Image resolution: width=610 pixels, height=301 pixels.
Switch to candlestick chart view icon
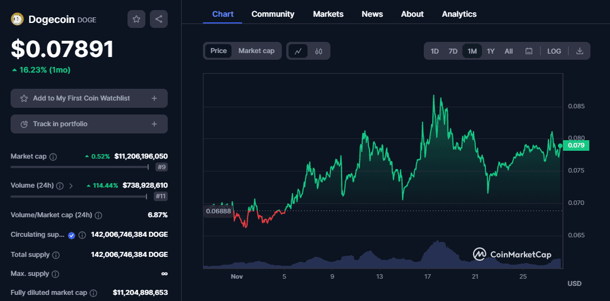319,51
